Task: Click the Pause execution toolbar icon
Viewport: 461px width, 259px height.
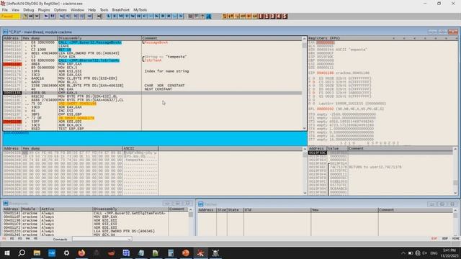Action: pyautogui.click(x=53, y=17)
